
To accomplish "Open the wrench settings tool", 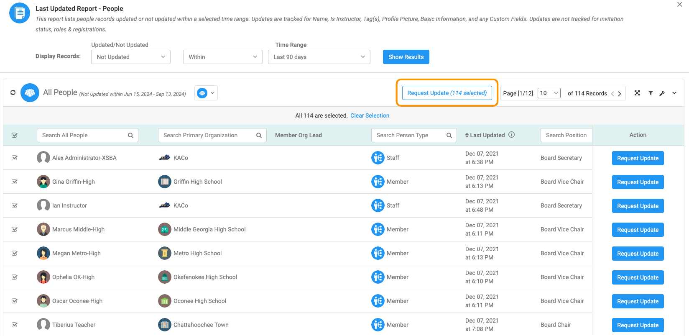I will coord(662,93).
